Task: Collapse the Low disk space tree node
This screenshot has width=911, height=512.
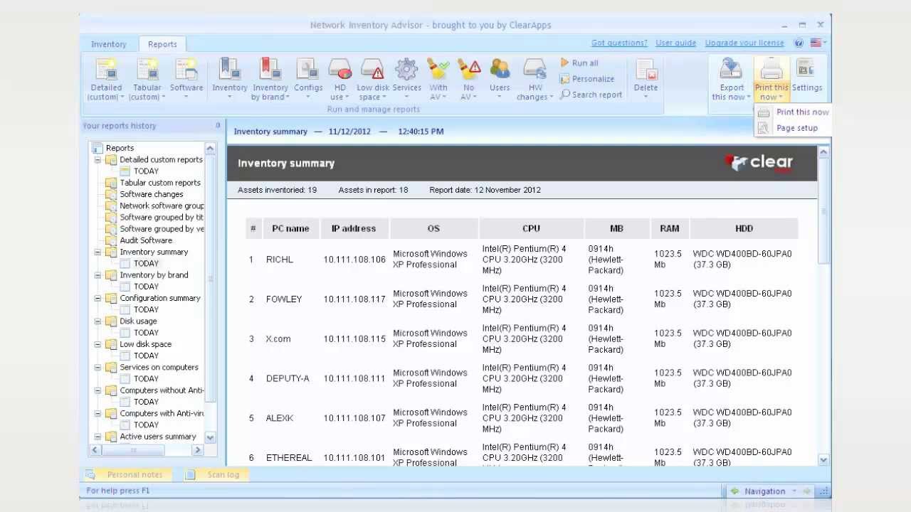Action: point(98,344)
